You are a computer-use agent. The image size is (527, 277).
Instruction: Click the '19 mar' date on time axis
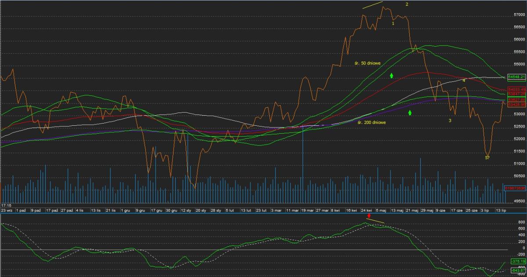pos(307,211)
